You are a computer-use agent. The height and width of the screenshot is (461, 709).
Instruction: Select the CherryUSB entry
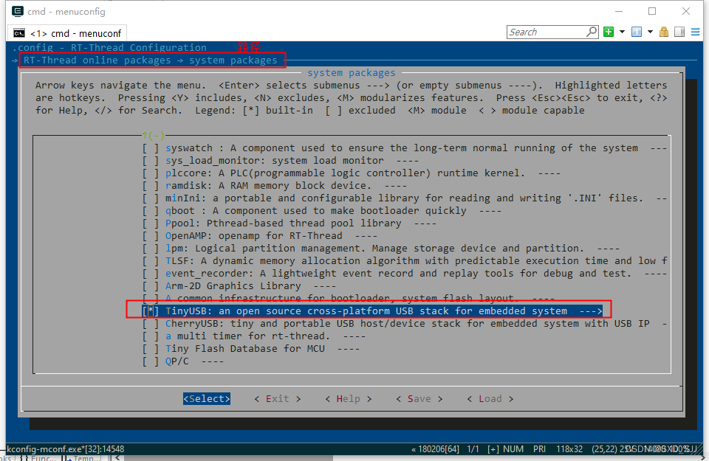pos(408,324)
